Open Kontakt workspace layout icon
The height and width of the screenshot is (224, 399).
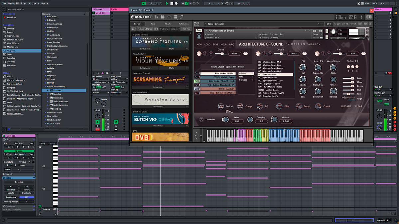tap(175, 17)
